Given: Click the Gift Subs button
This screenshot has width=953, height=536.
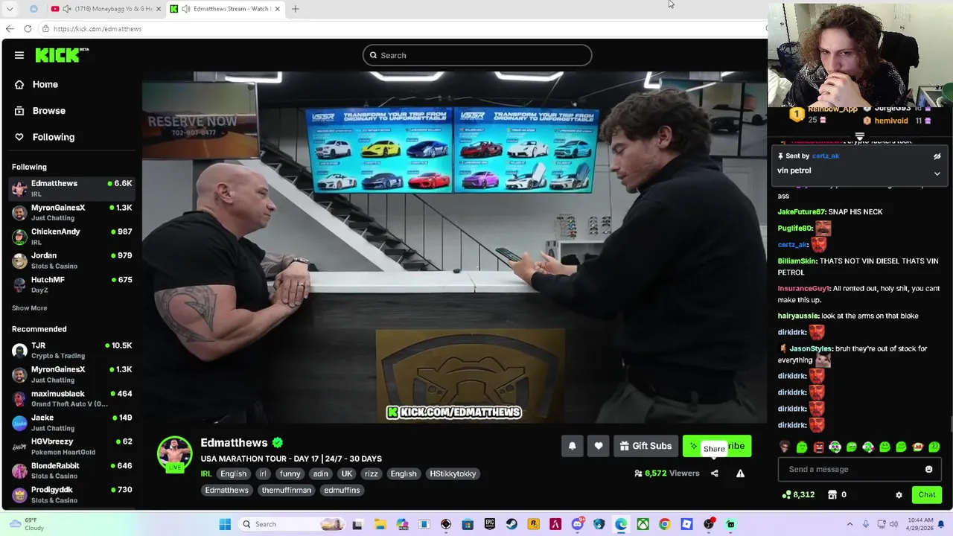Looking at the screenshot, I should pyautogui.click(x=646, y=446).
